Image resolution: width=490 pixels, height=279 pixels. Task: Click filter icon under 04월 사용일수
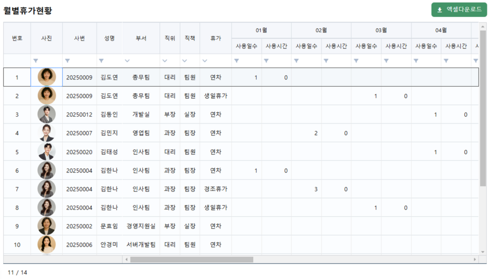click(416, 61)
